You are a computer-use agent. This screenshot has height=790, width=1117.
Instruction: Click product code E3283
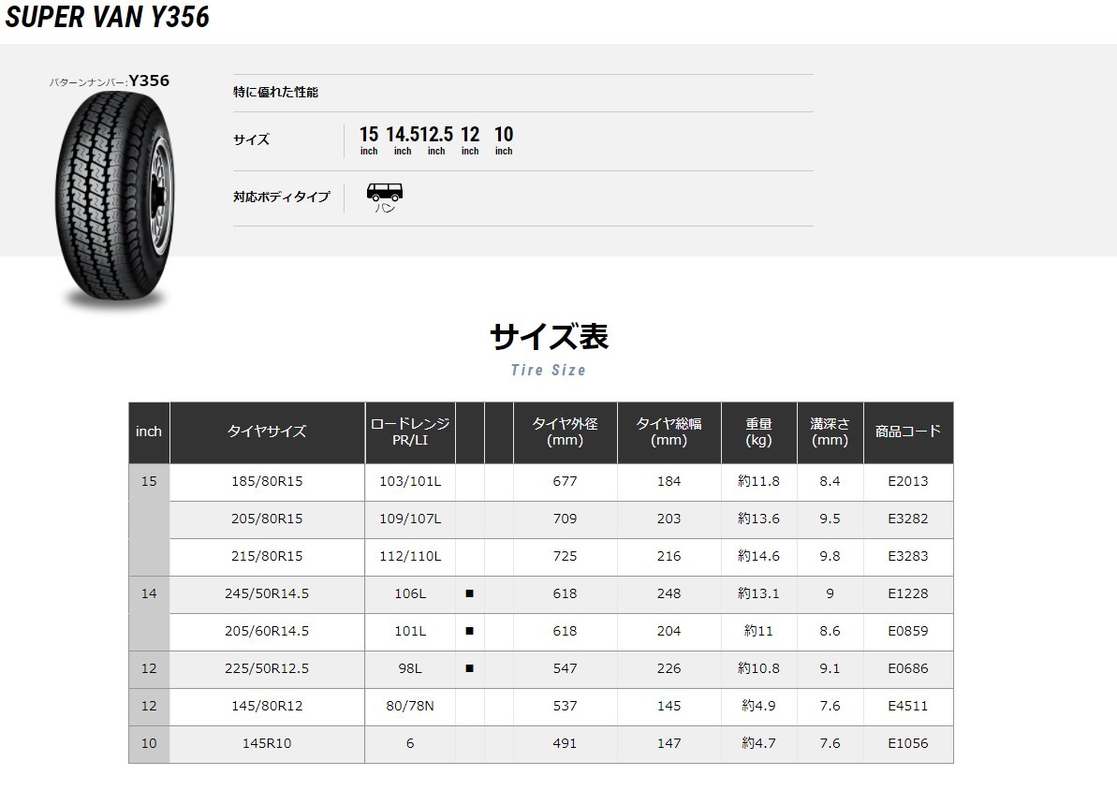tap(908, 556)
